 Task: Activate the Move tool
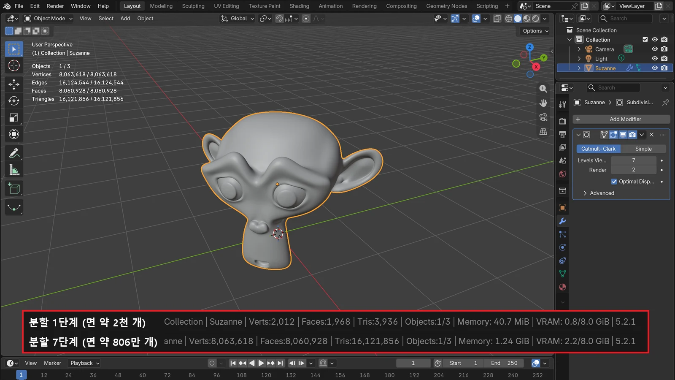pyautogui.click(x=14, y=84)
